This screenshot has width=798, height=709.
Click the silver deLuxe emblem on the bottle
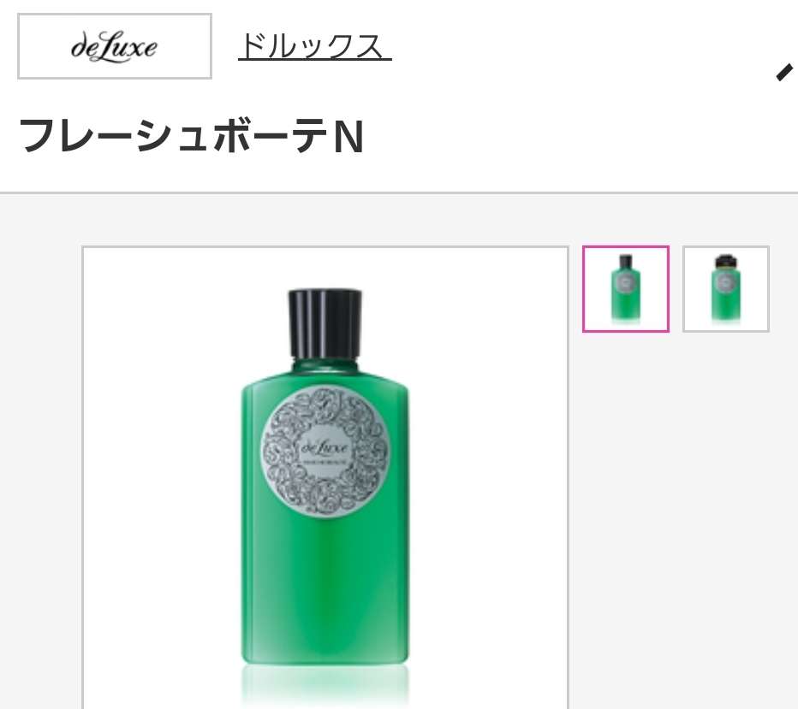tap(325, 451)
